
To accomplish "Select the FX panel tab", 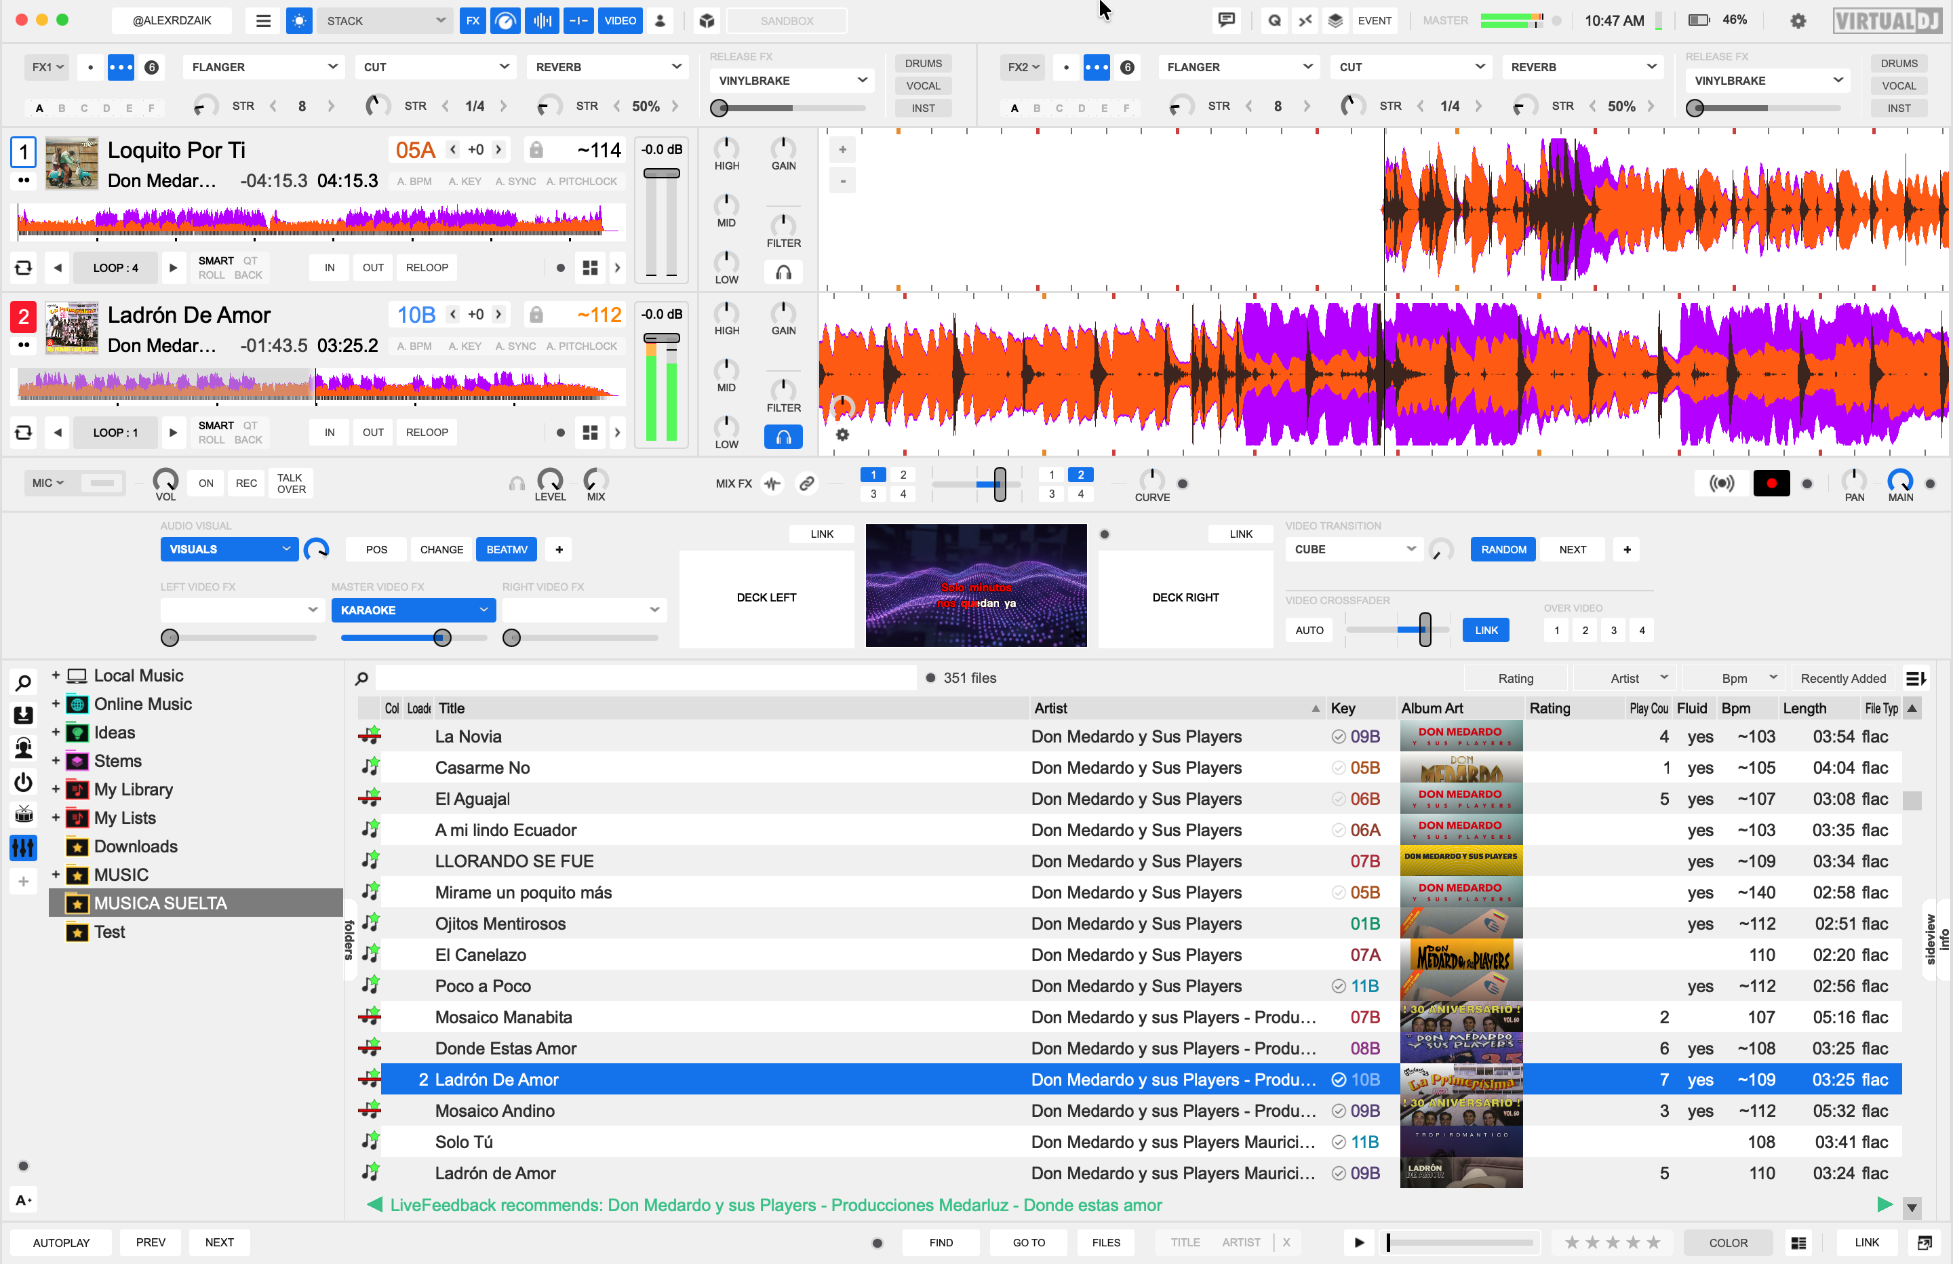I will tap(473, 20).
